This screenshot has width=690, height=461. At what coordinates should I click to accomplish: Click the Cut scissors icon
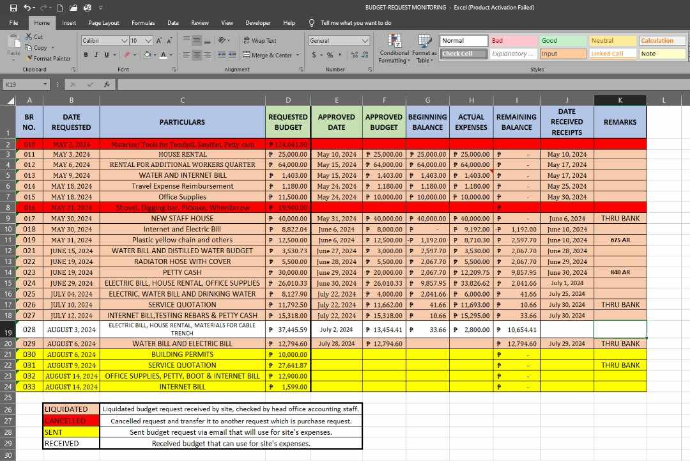(x=29, y=36)
